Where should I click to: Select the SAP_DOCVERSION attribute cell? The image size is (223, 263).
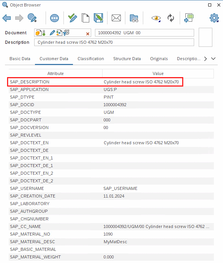(x=55, y=128)
